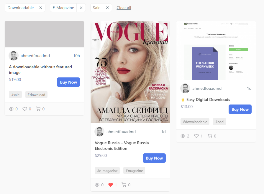The height and width of the screenshot is (194, 264).
Task: Open the Vogue magazine cover image
Action: 130,72
